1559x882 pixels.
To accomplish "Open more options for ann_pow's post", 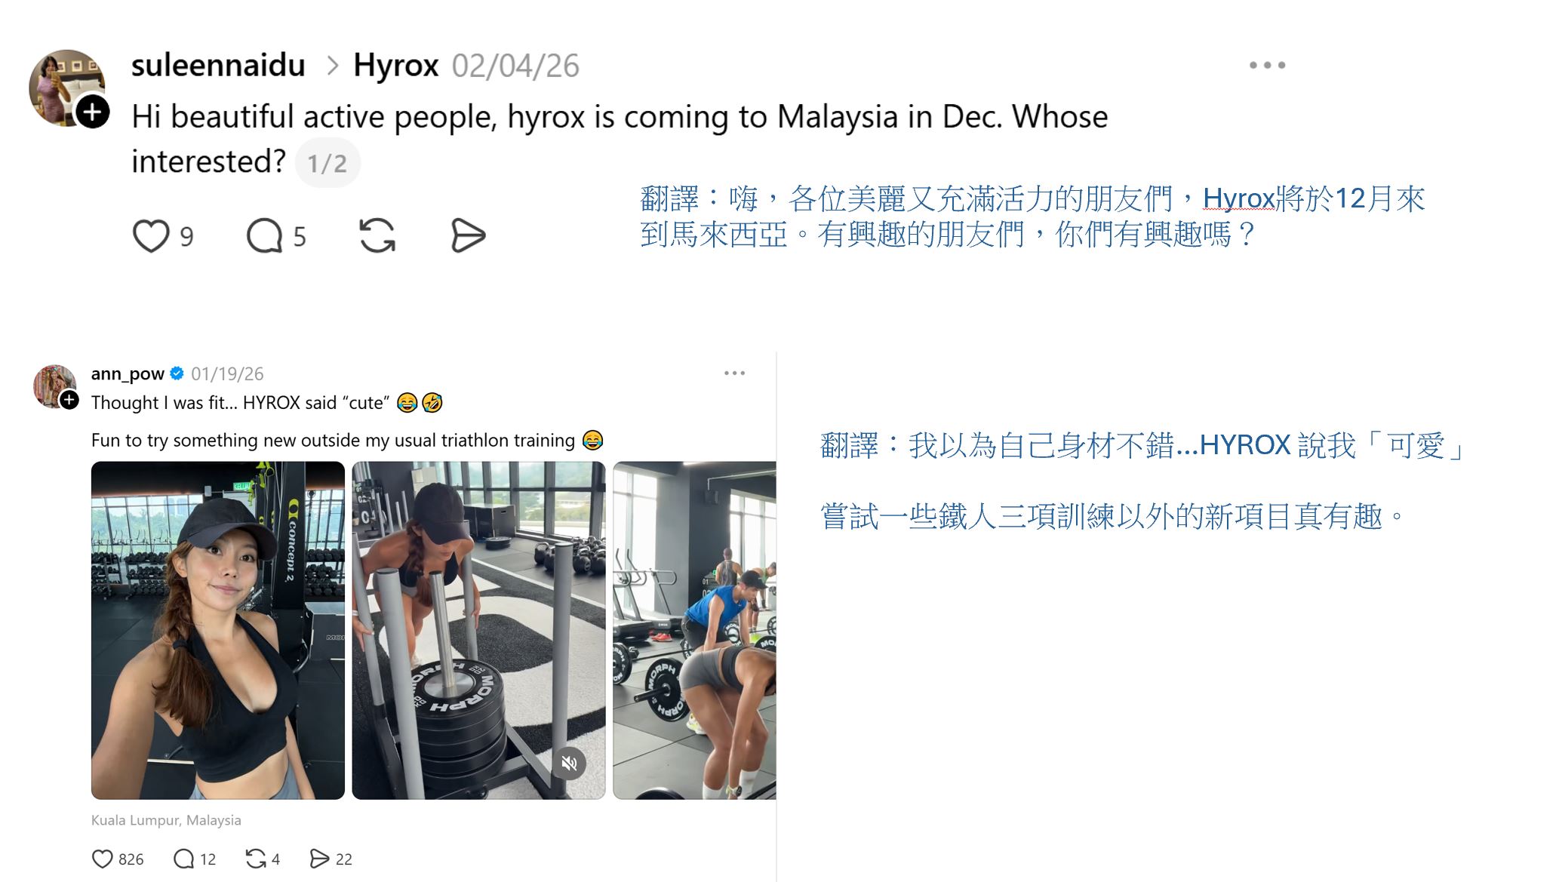I will (734, 373).
